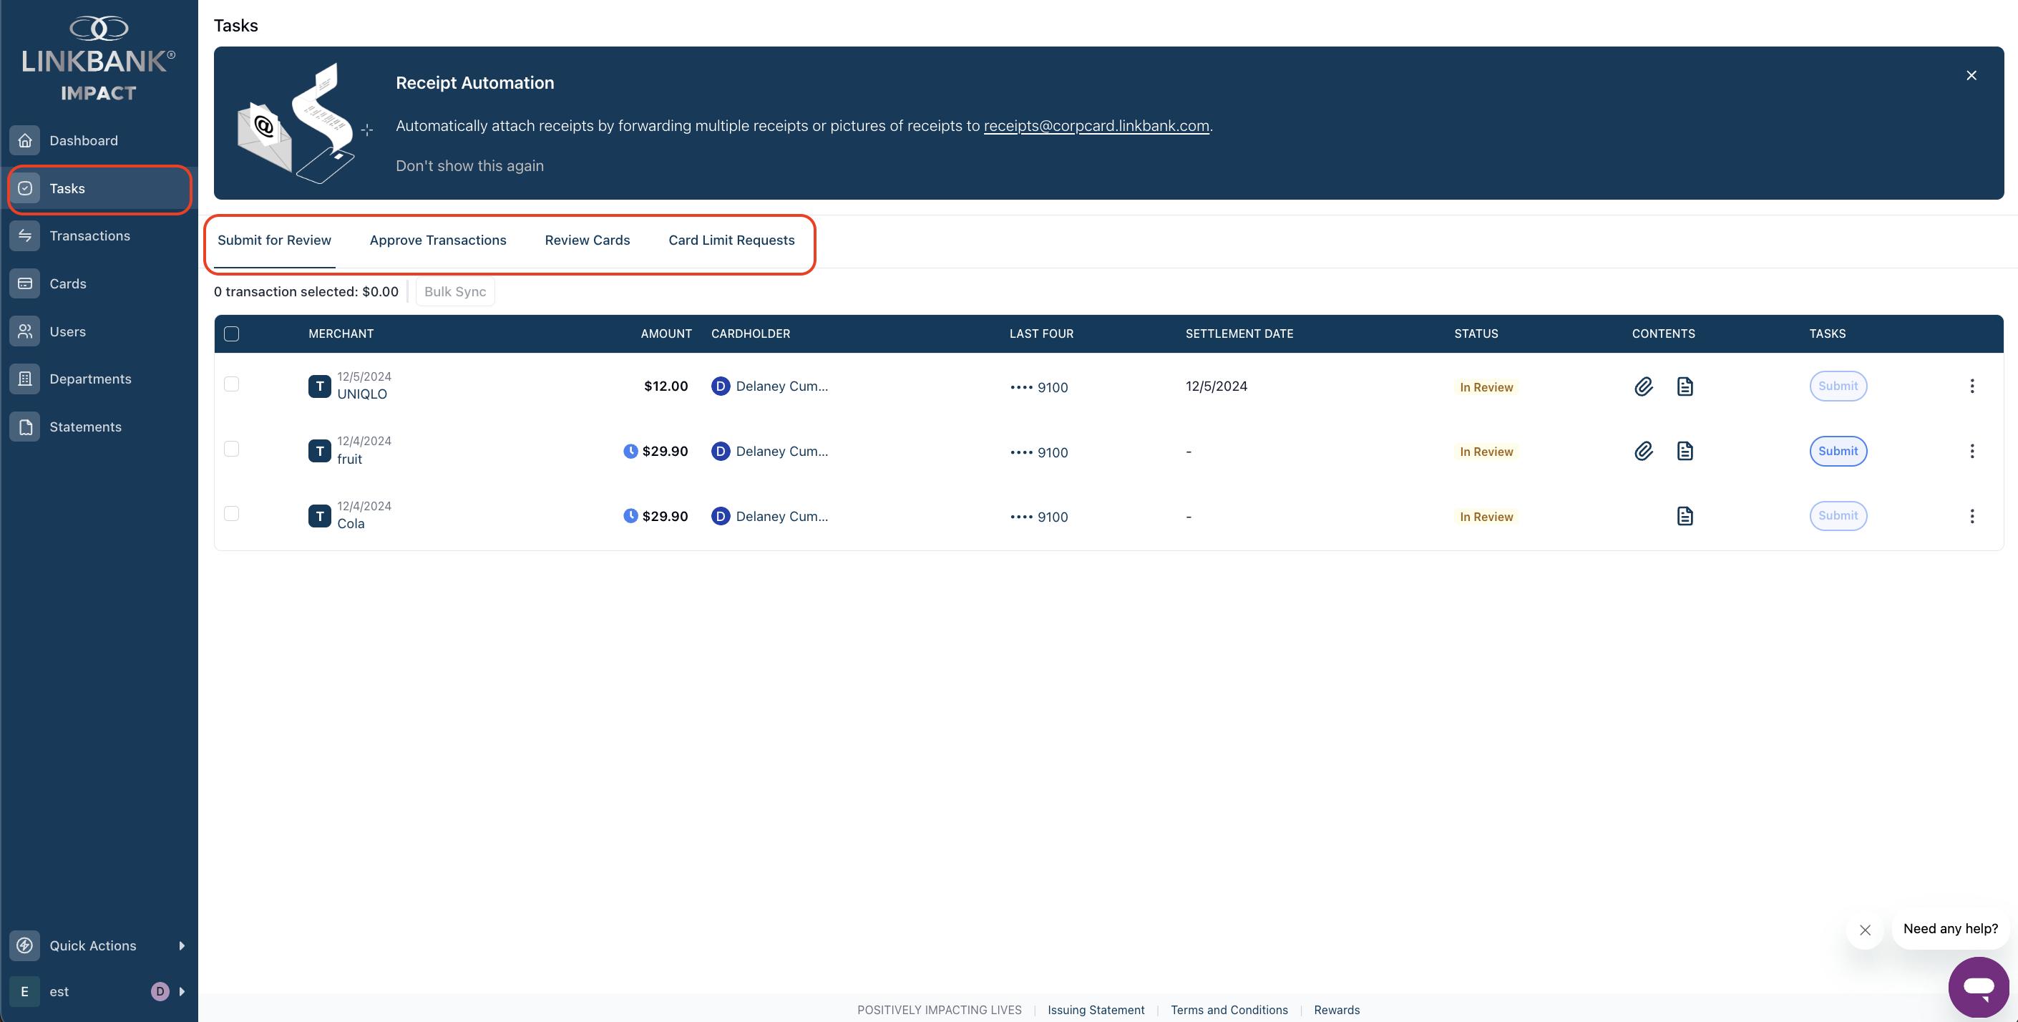Select the UNIQLO transaction checkbox
The height and width of the screenshot is (1022, 2018).
(232, 384)
